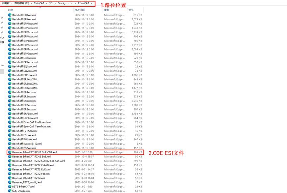Select file name Beckhoff EPP4xxx.xml
Viewport: 287px width, 193px height.
pyautogui.click(x=25, y=36)
